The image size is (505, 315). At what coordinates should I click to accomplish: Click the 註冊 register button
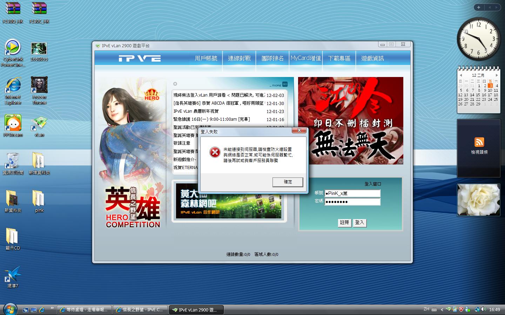[345, 223]
